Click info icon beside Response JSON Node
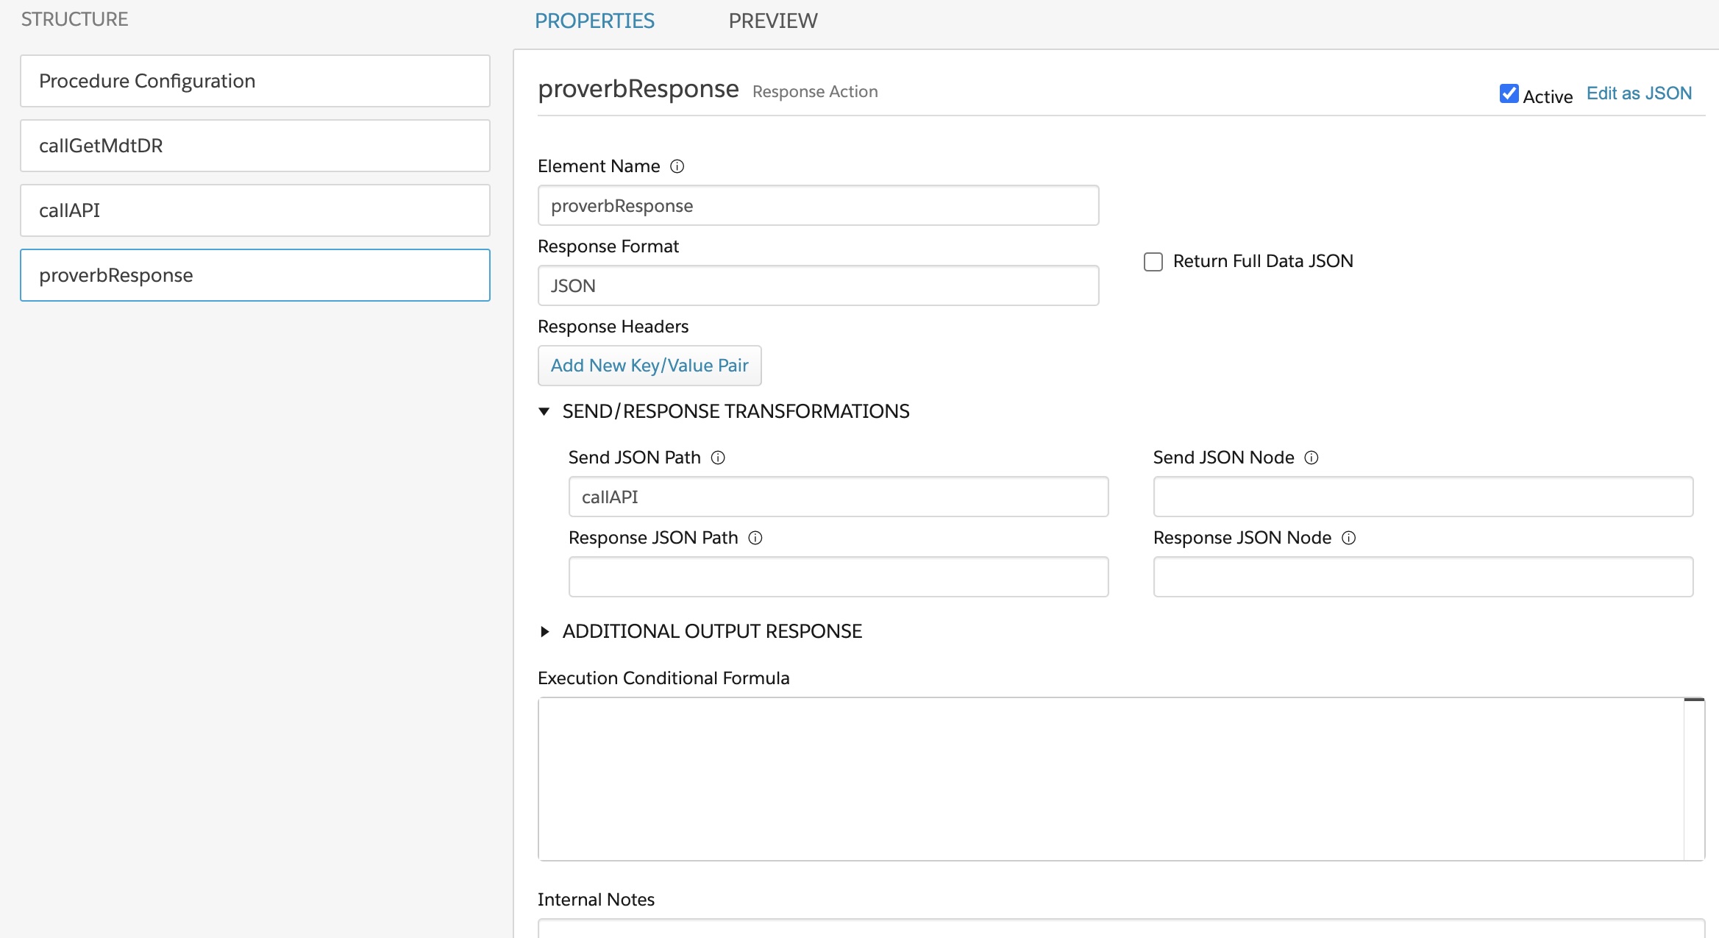This screenshot has width=1719, height=938. click(1348, 538)
